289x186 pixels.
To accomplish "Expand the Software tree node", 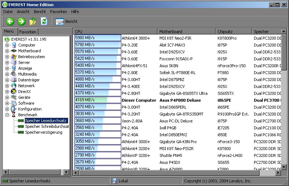I will 7,103.
